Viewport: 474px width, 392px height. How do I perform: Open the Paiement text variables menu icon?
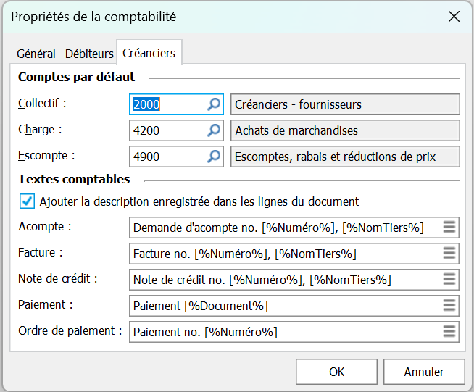coord(449,306)
